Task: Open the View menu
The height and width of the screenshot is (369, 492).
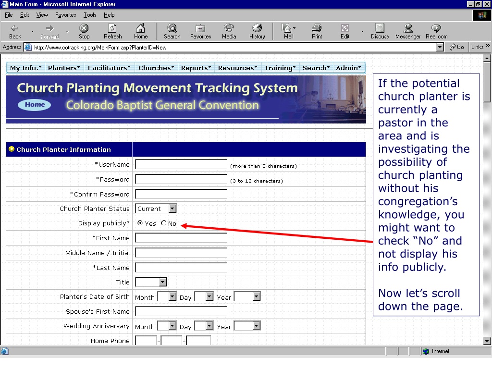Action: coord(42,15)
